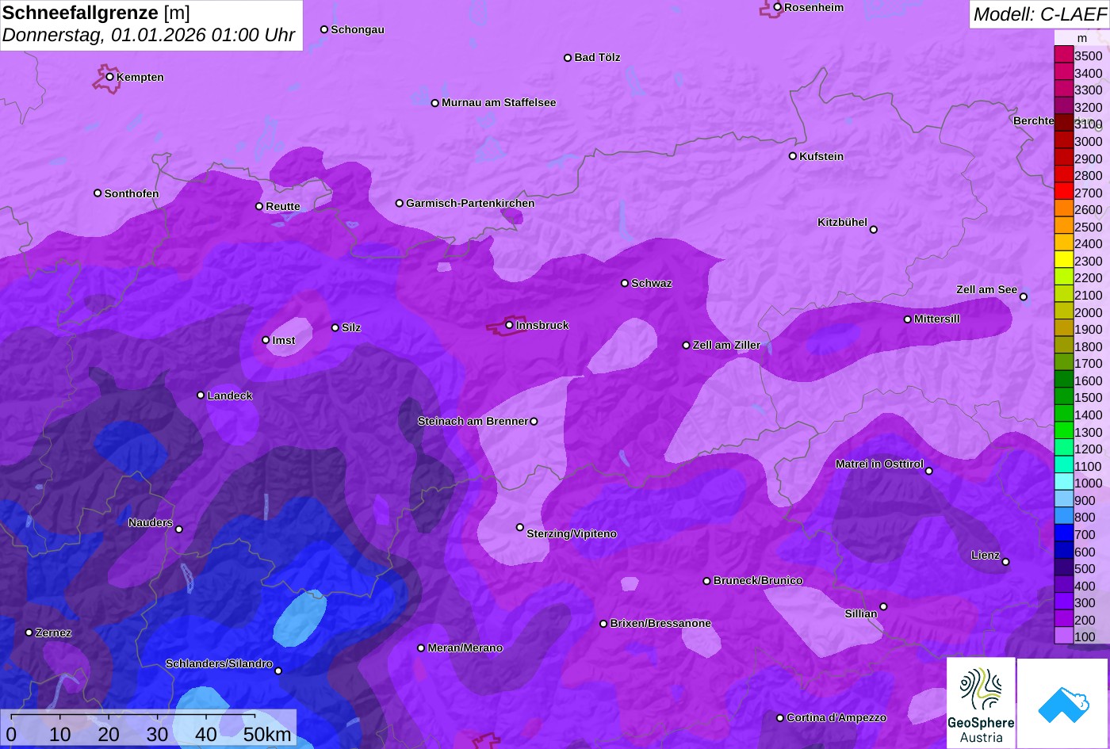The image size is (1110, 749).
Task: Select the Zernez marker dot
Action: pos(29,632)
